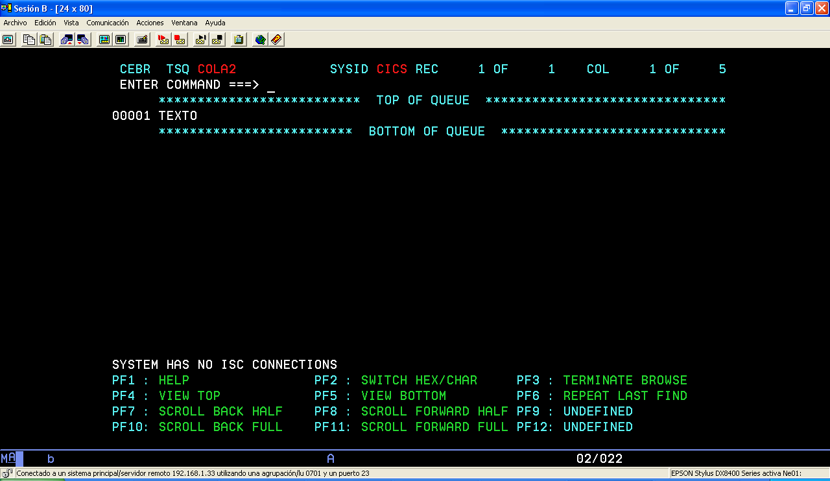Open the Ventana menu
This screenshot has height=481, width=830.
tap(184, 22)
